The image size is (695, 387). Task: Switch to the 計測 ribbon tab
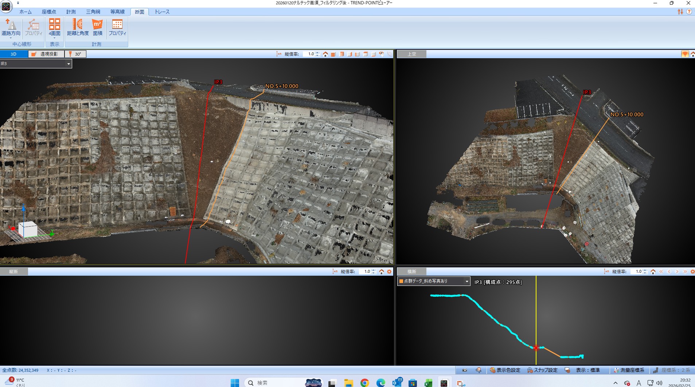(71, 12)
